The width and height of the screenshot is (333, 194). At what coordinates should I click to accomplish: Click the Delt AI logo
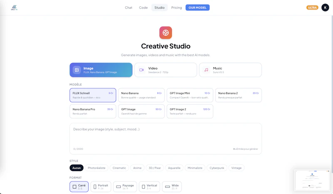pyautogui.click(x=14, y=7)
